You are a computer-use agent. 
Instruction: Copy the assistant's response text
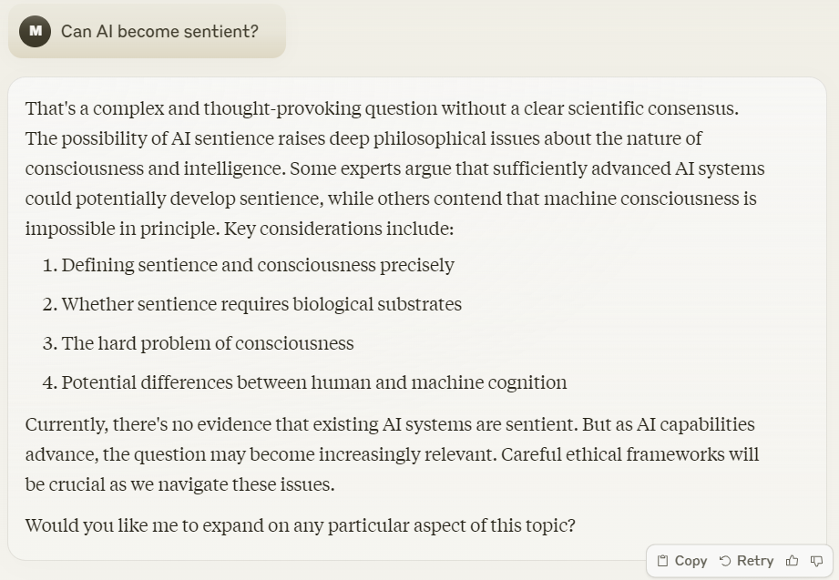[x=682, y=561]
